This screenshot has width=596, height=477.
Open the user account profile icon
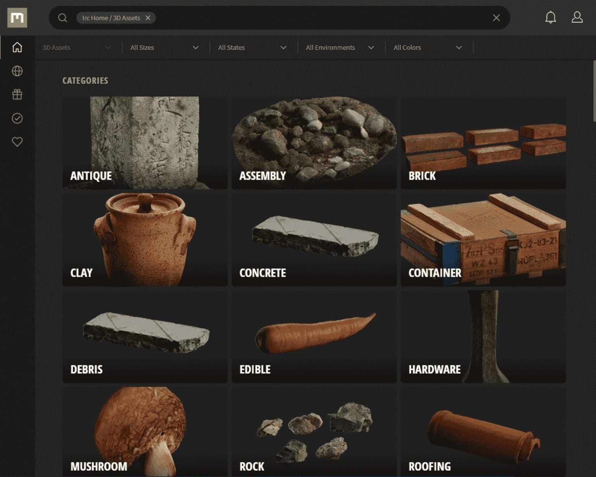577,17
